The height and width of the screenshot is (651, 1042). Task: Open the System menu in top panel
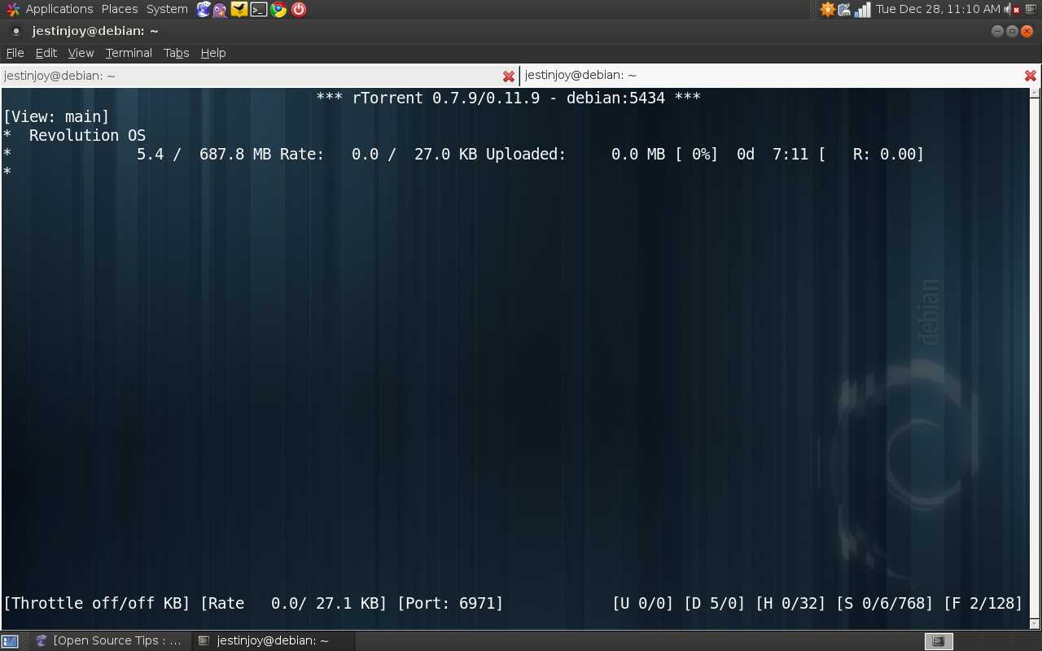pyautogui.click(x=167, y=9)
